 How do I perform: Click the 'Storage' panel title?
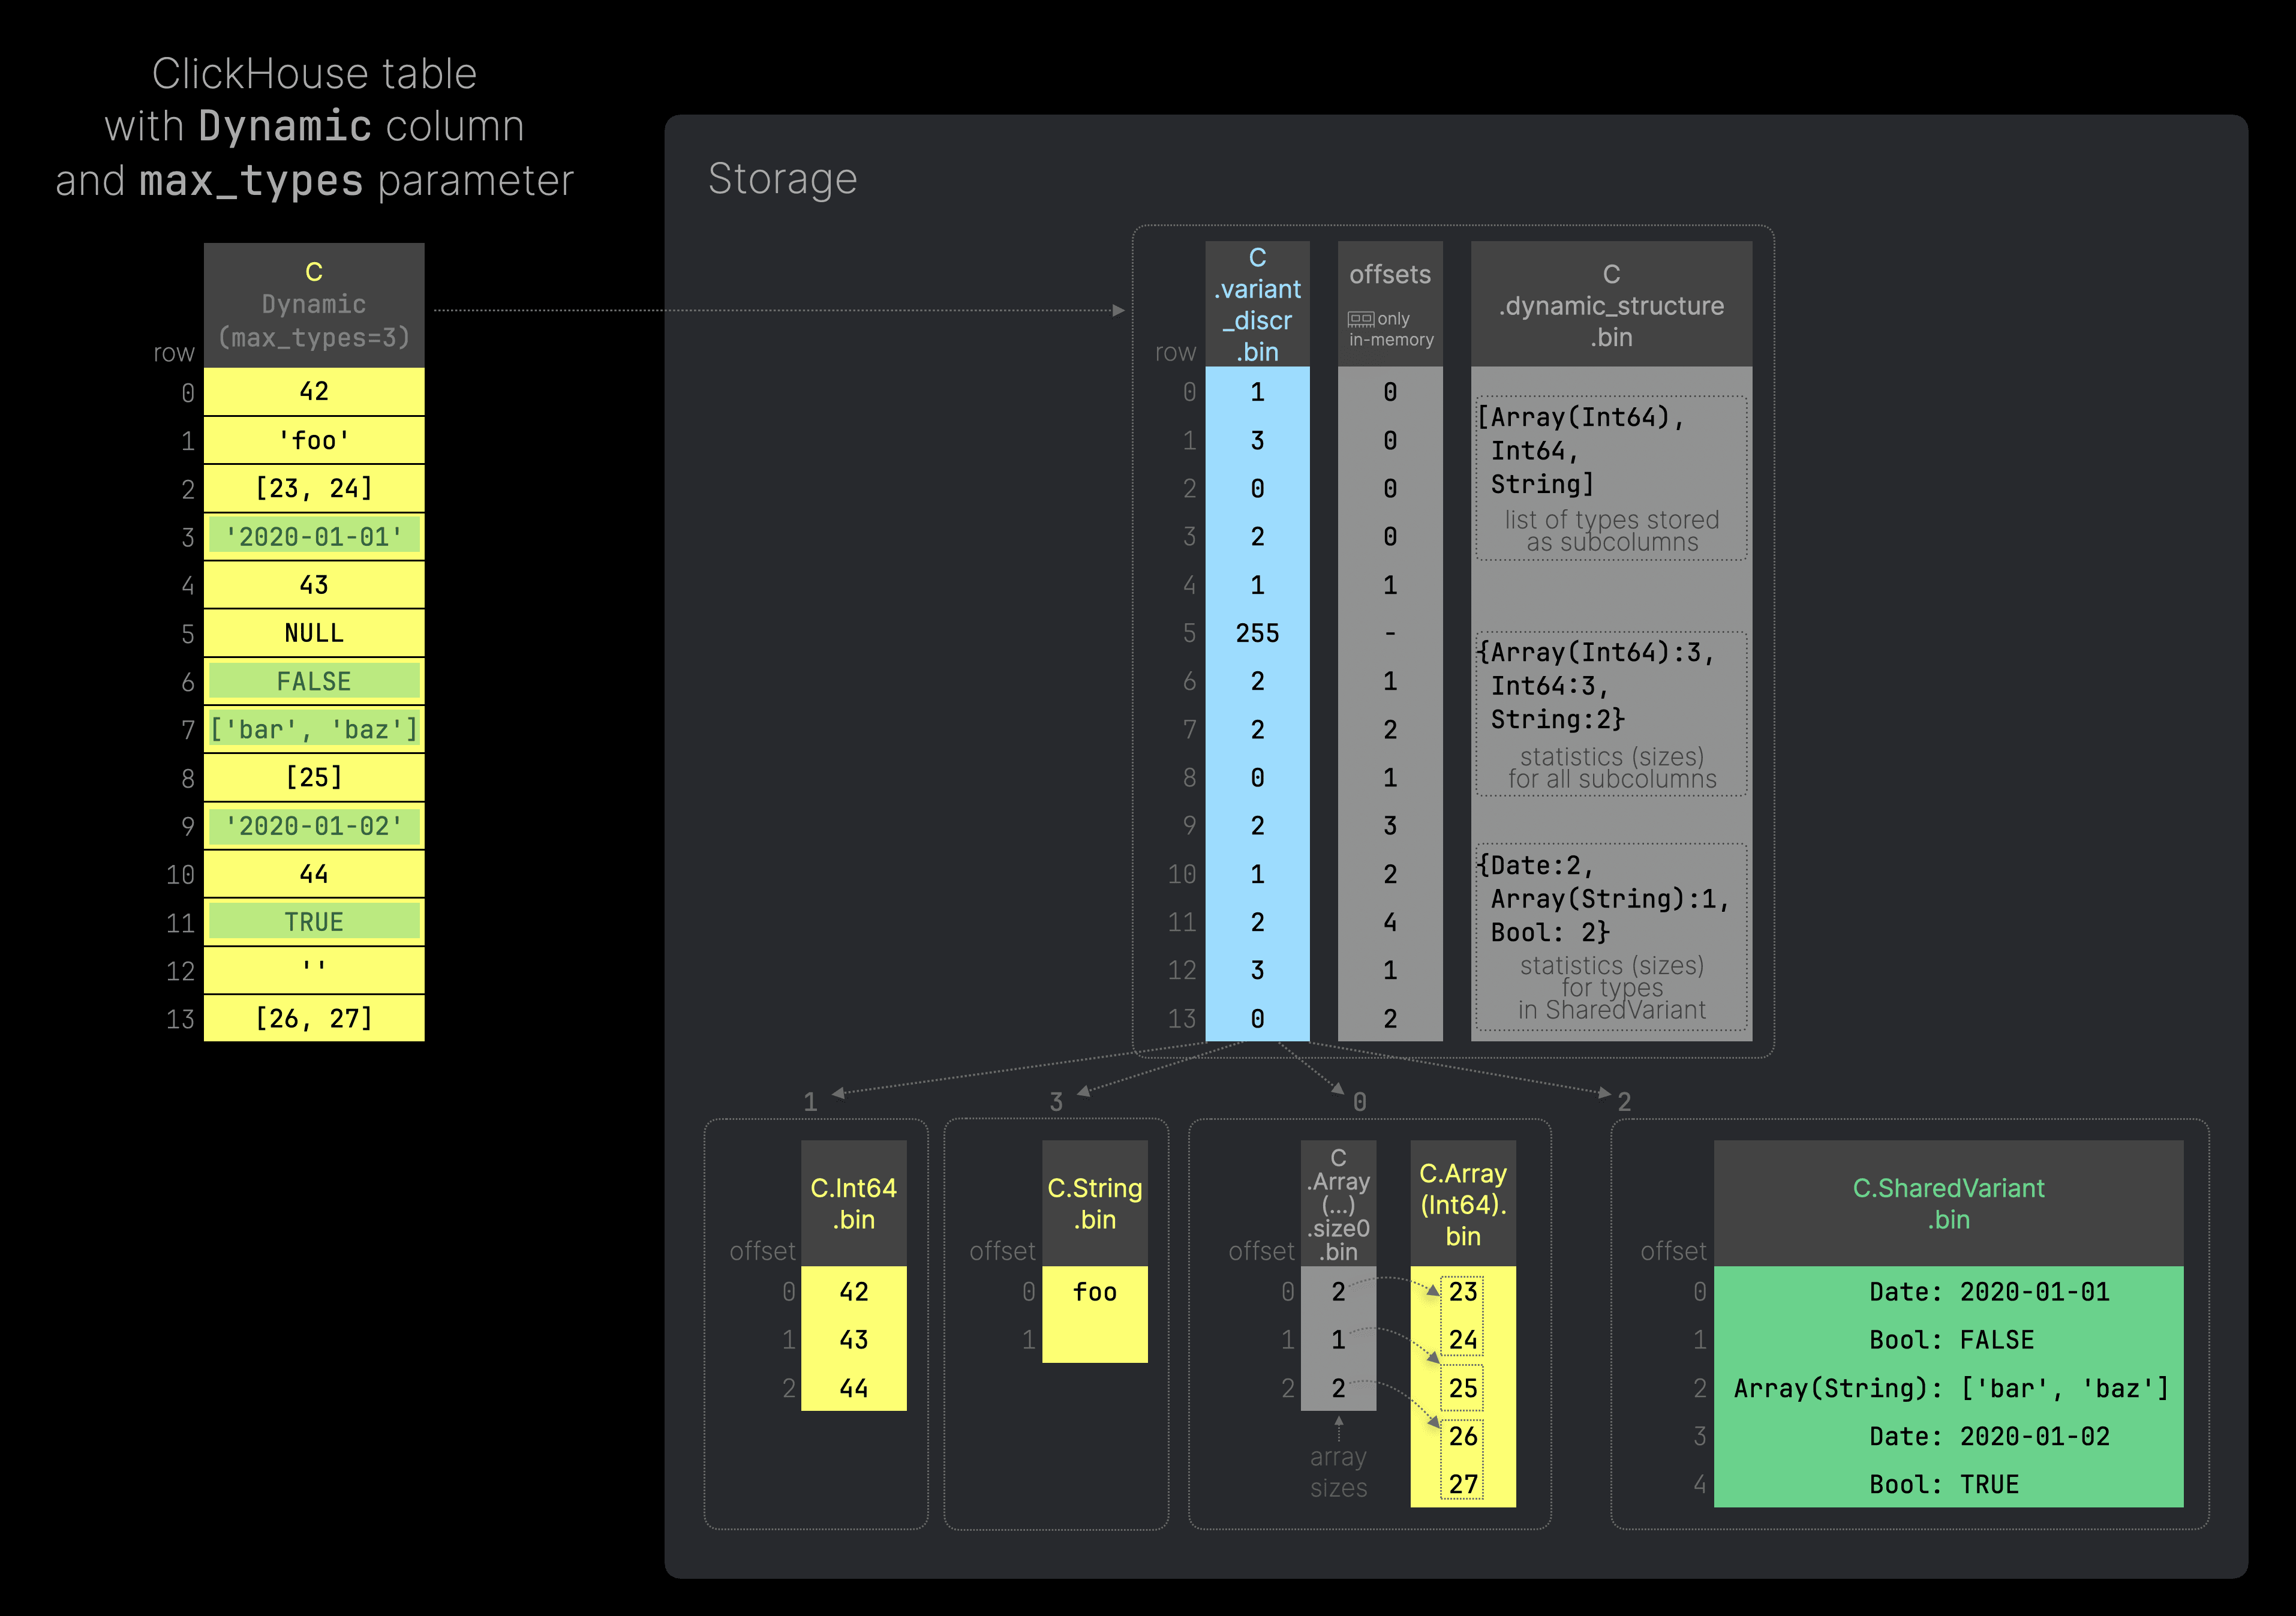coord(782,179)
